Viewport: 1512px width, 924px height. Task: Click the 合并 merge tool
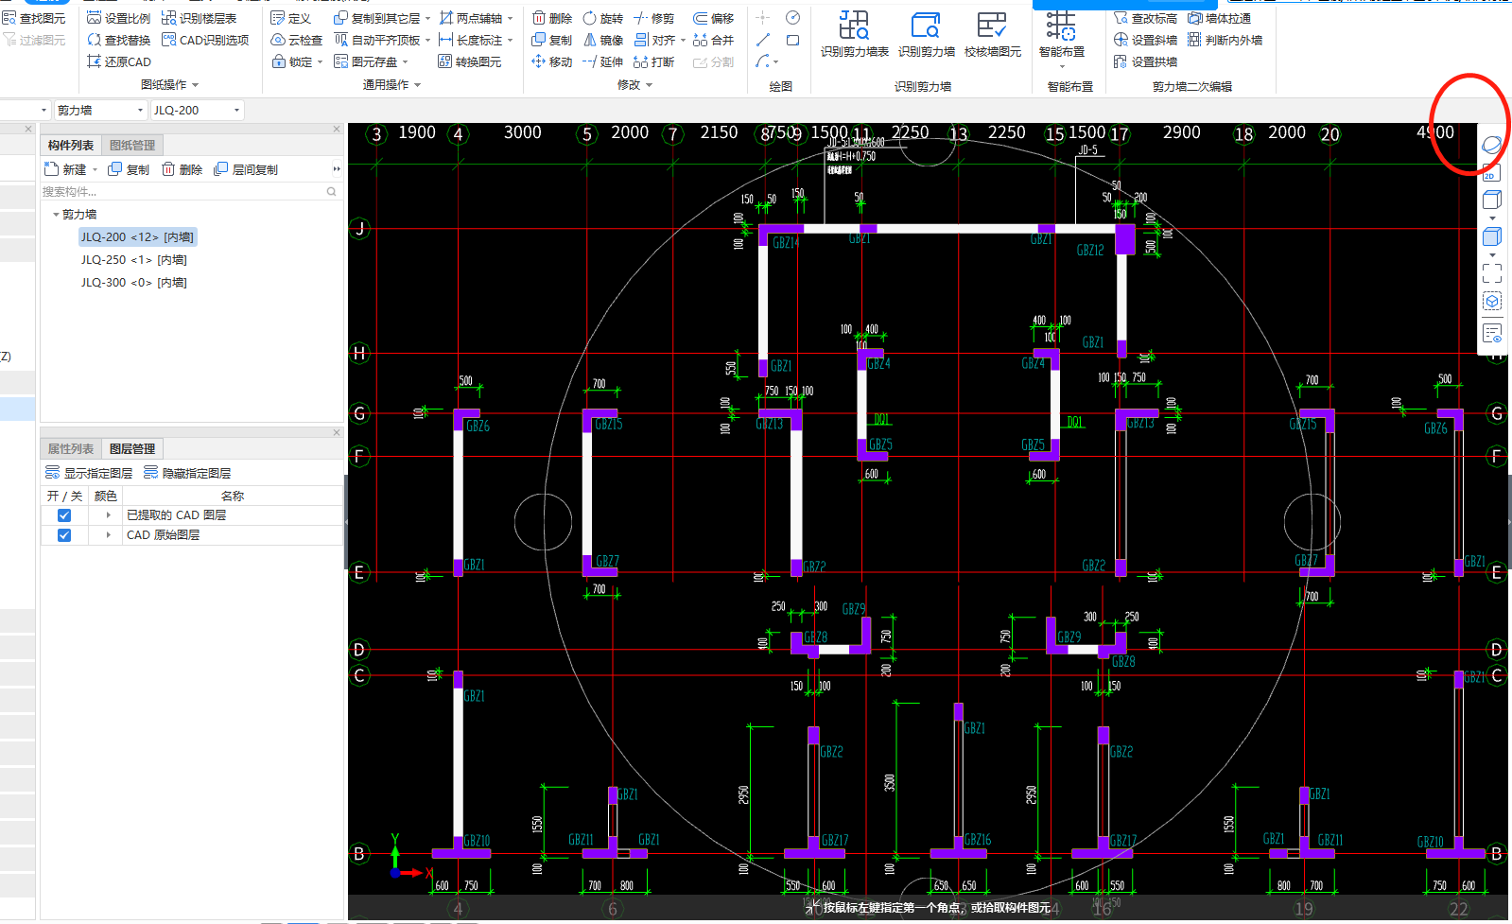coord(713,40)
